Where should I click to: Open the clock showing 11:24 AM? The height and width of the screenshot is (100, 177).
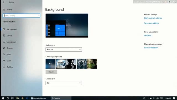168,98
